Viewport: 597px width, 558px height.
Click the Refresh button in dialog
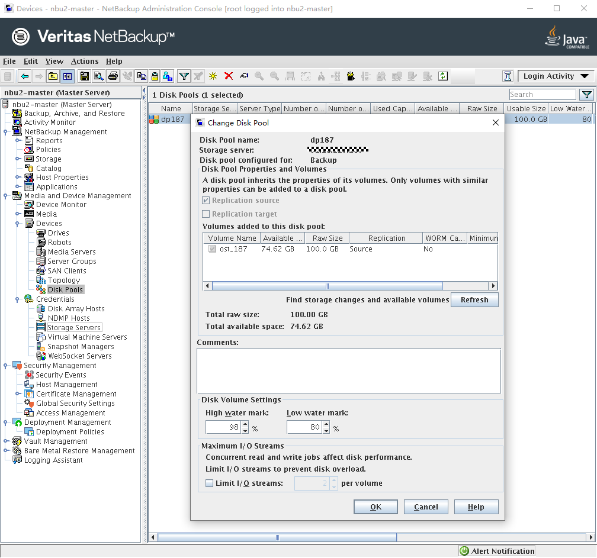pos(474,300)
